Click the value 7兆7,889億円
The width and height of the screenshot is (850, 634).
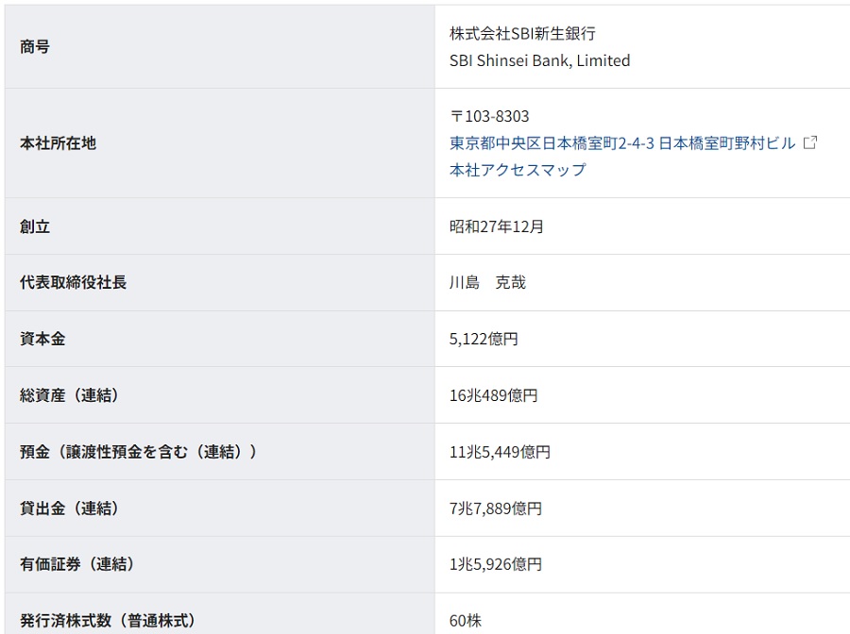[x=496, y=509]
